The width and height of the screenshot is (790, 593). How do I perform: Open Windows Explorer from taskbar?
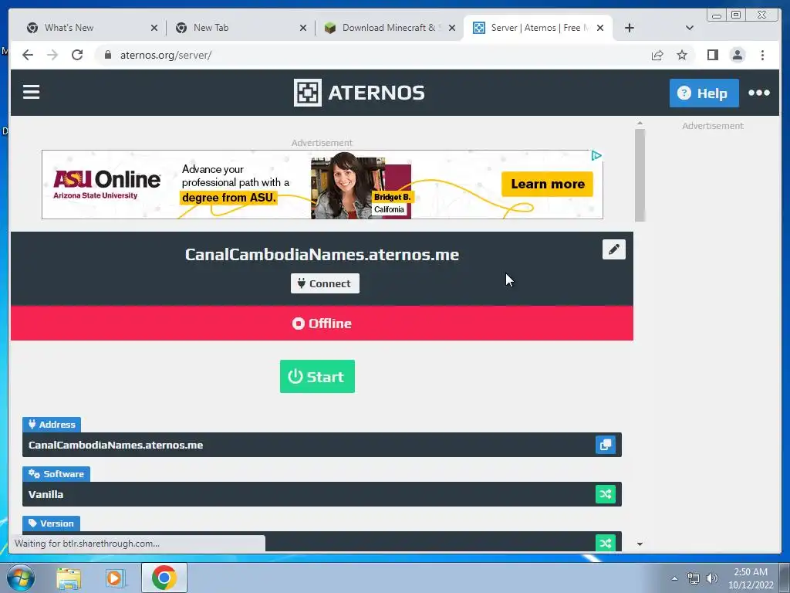click(x=69, y=578)
